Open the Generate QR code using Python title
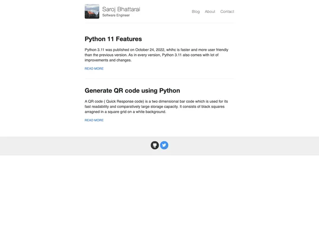Viewport: 319px width, 237px height. pyautogui.click(x=132, y=91)
